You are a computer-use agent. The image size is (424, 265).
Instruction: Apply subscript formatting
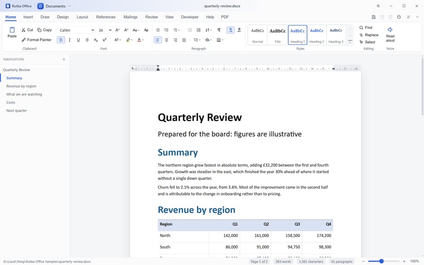coord(96,40)
